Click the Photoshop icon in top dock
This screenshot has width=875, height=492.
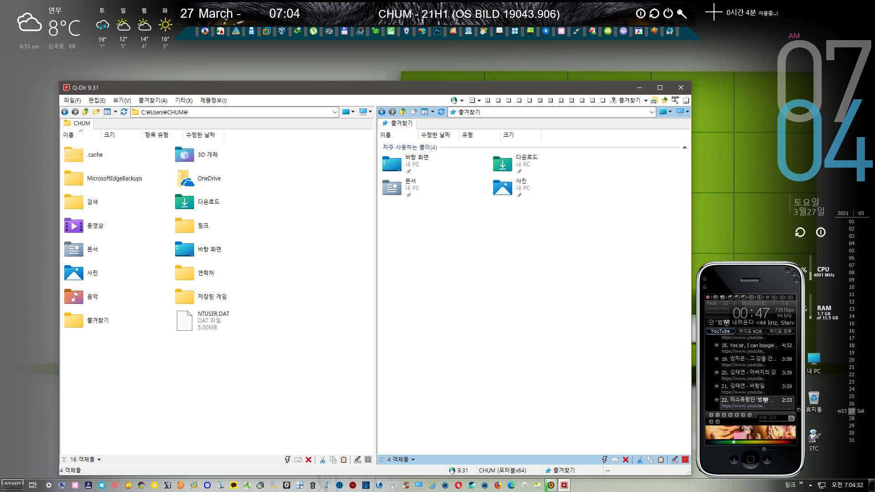437,31
